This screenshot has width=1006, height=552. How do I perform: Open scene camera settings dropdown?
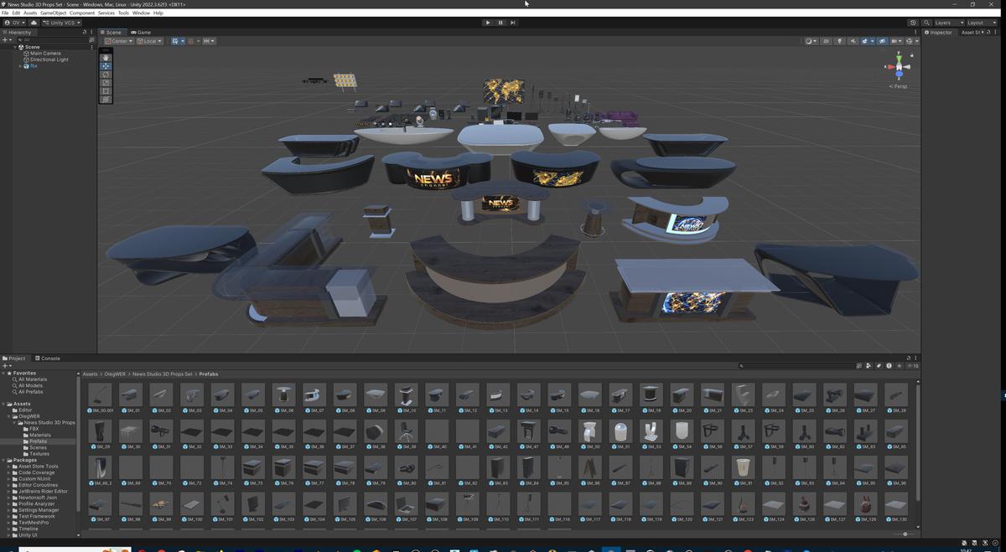(897, 41)
